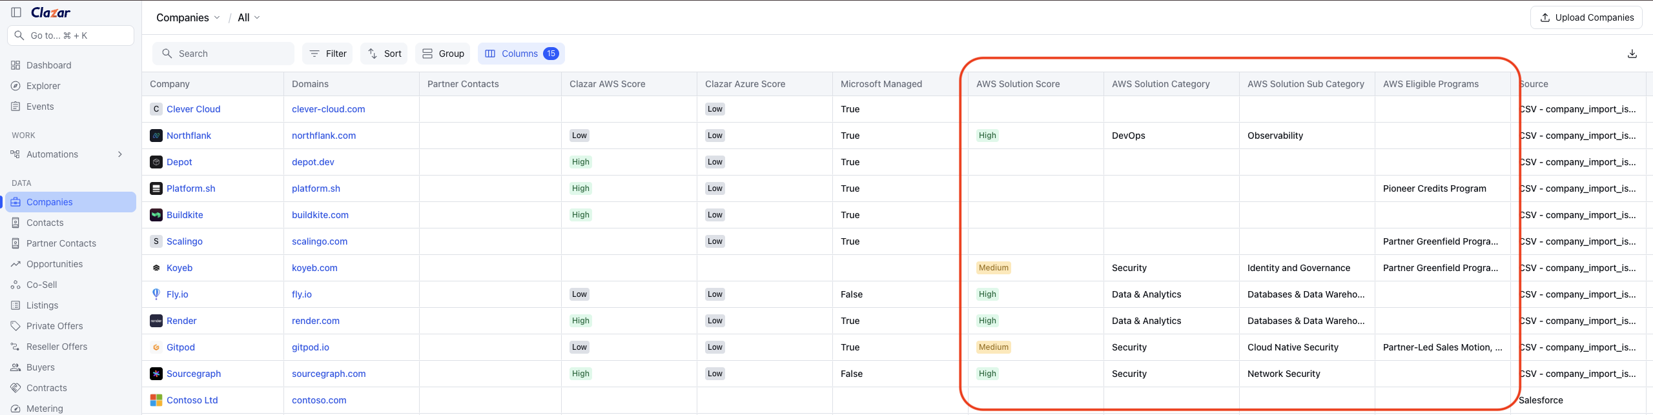This screenshot has width=1653, height=415.
Task: Click the Buildkite logo icon
Action: tap(156, 215)
